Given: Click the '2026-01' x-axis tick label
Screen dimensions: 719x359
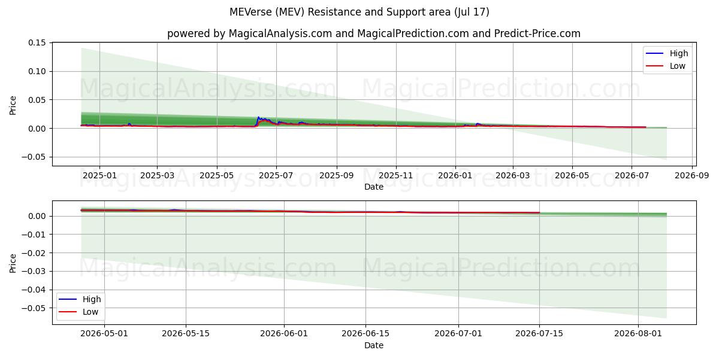Looking at the screenshot, I should [x=455, y=175].
